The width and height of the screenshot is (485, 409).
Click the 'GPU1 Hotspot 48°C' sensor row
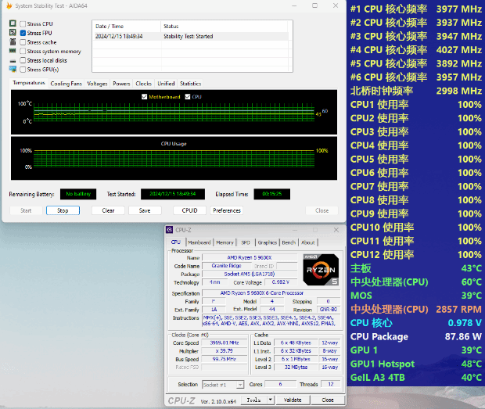click(x=415, y=364)
